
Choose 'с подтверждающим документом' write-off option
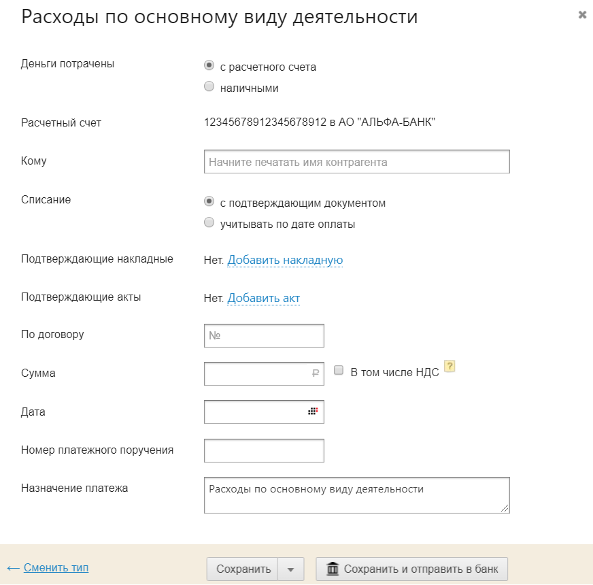209,202
